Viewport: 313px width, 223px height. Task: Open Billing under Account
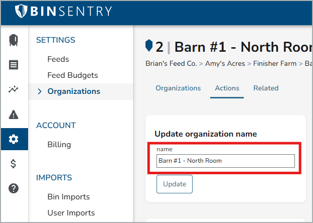click(59, 145)
